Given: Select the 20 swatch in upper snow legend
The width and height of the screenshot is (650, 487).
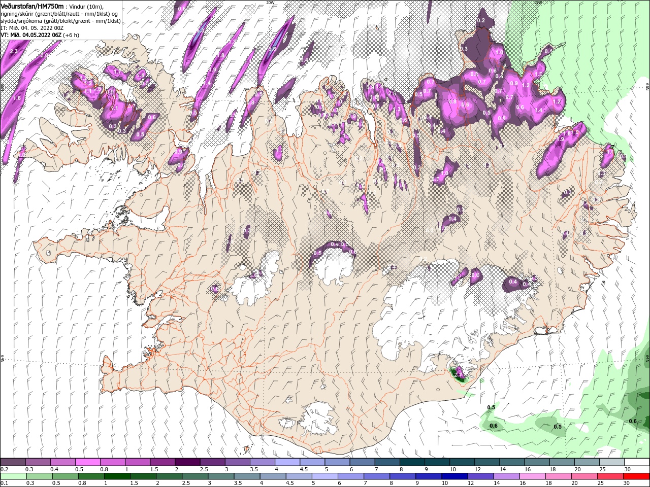Looking at the screenshot, I should click(588, 462).
